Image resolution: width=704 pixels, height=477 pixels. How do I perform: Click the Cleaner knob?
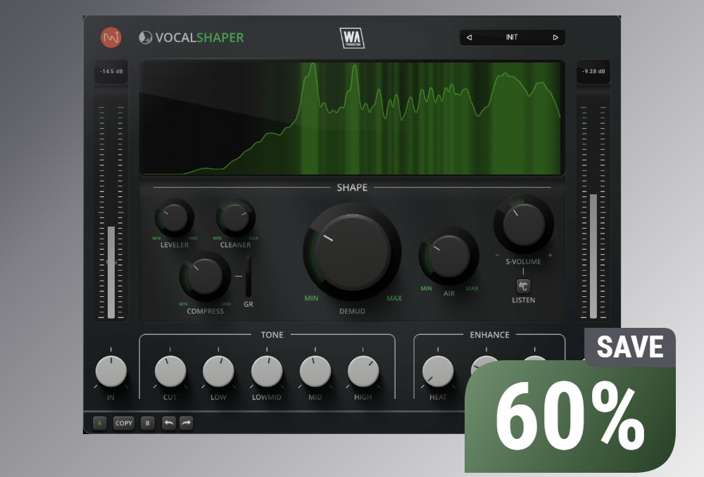tap(235, 218)
